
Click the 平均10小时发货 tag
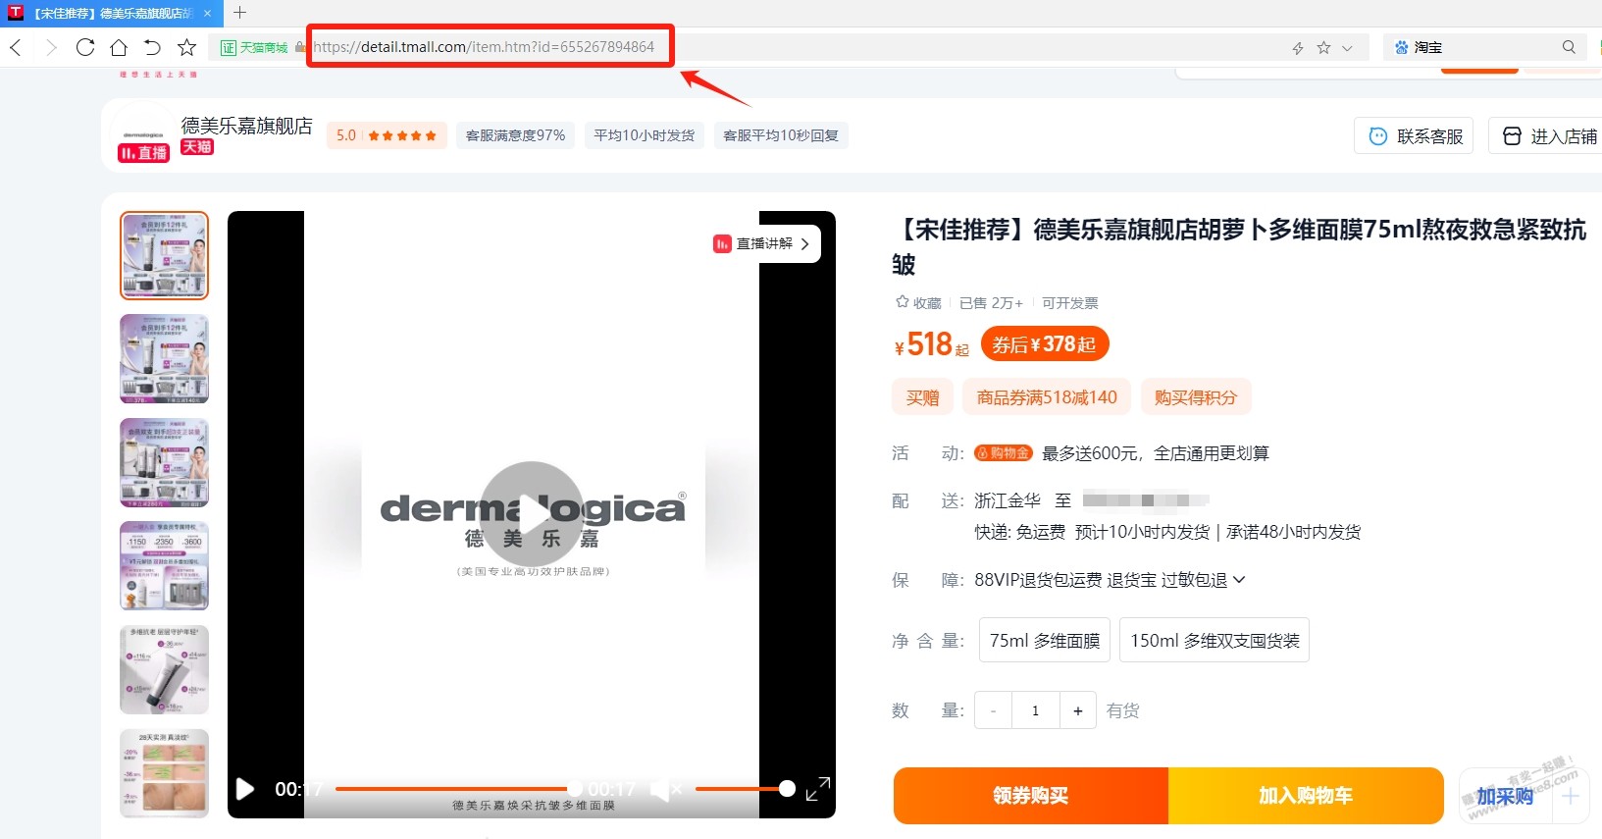pyautogui.click(x=644, y=135)
